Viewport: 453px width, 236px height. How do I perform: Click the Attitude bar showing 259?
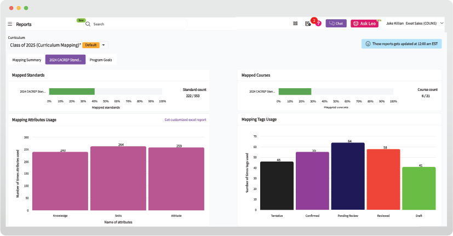[176, 179]
